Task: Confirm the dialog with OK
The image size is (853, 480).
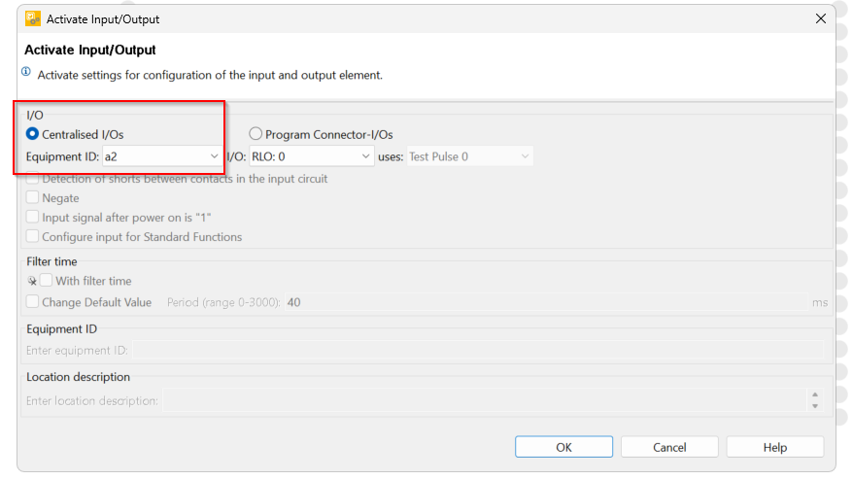Action: coord(563,447)
